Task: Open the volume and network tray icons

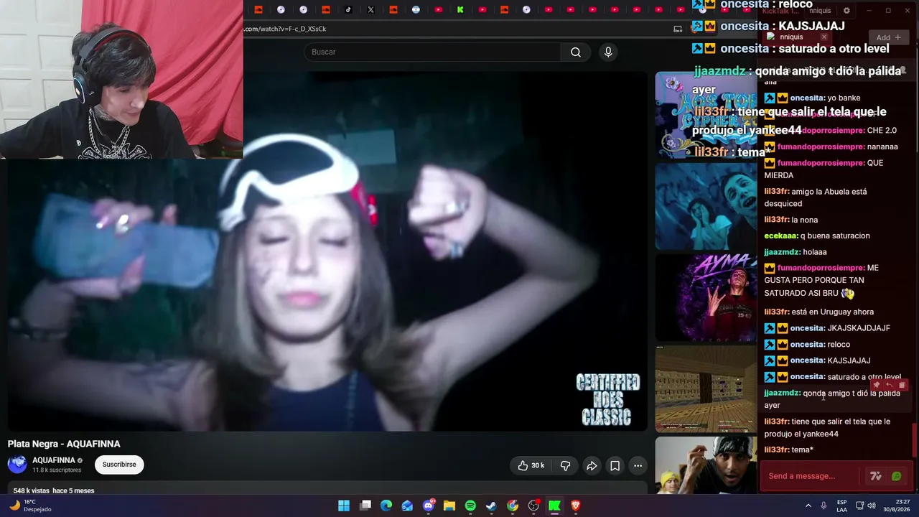Action: 865,506
